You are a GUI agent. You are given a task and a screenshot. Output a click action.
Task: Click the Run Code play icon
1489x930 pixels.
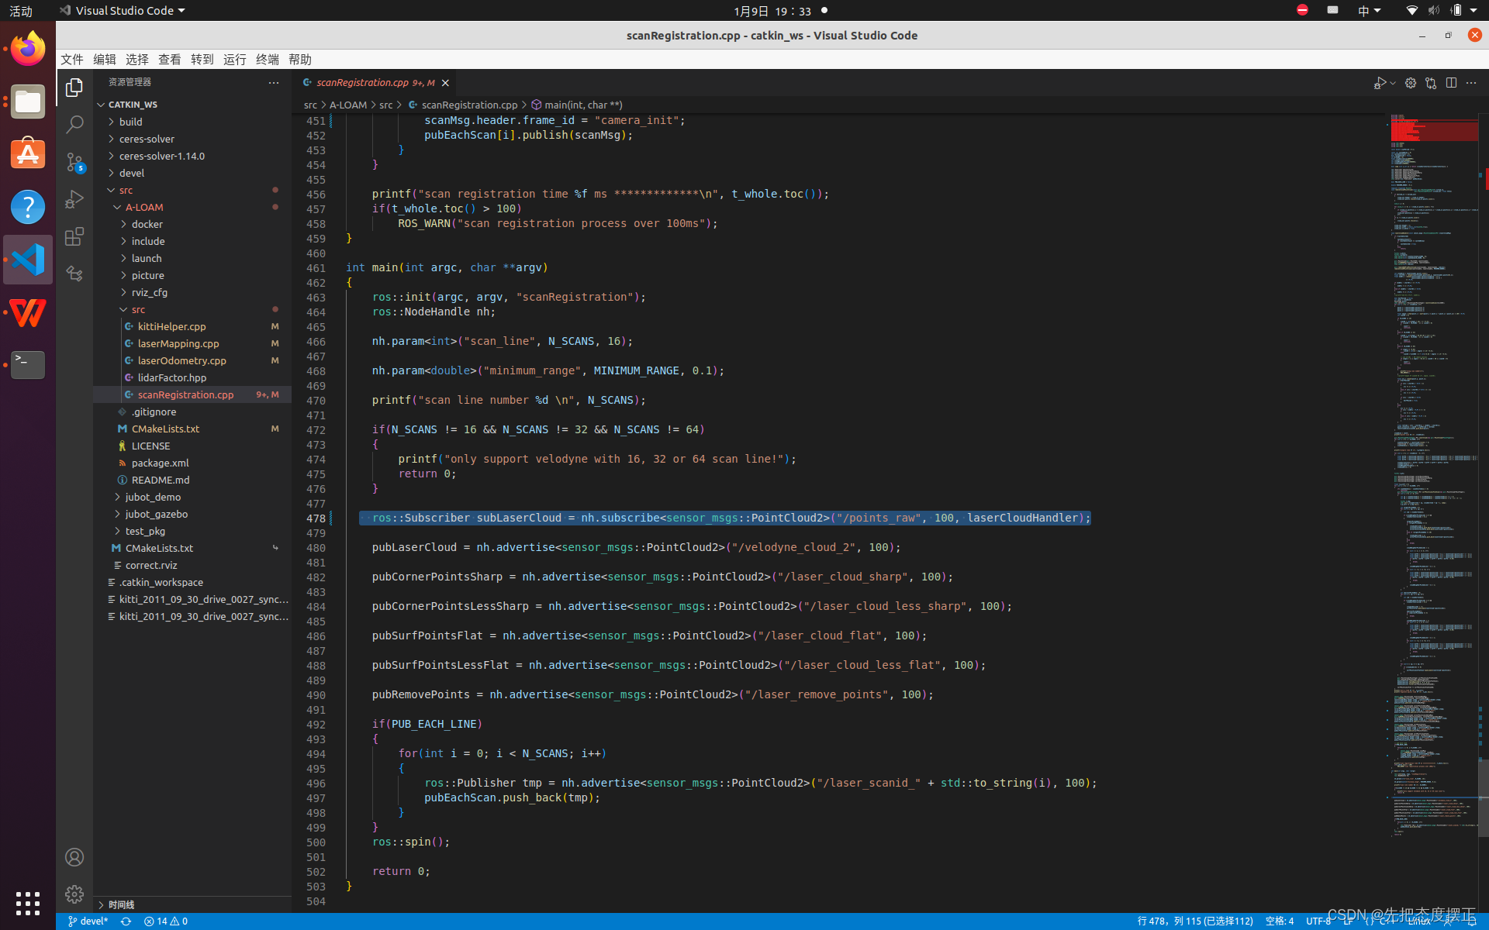(x=1380, y=83)
